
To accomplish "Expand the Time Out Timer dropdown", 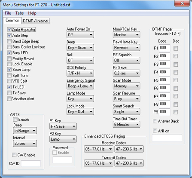I will click(x=126, y=124).
